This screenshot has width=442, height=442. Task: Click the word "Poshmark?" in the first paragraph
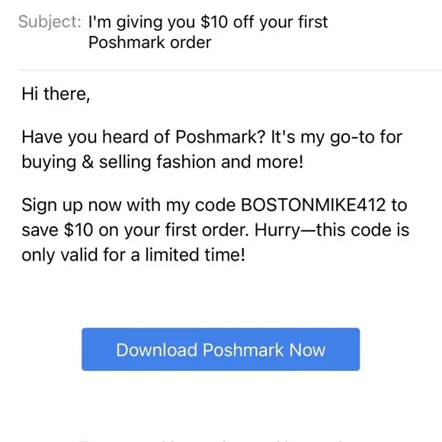pyautogui.click(x=220, y=136)
